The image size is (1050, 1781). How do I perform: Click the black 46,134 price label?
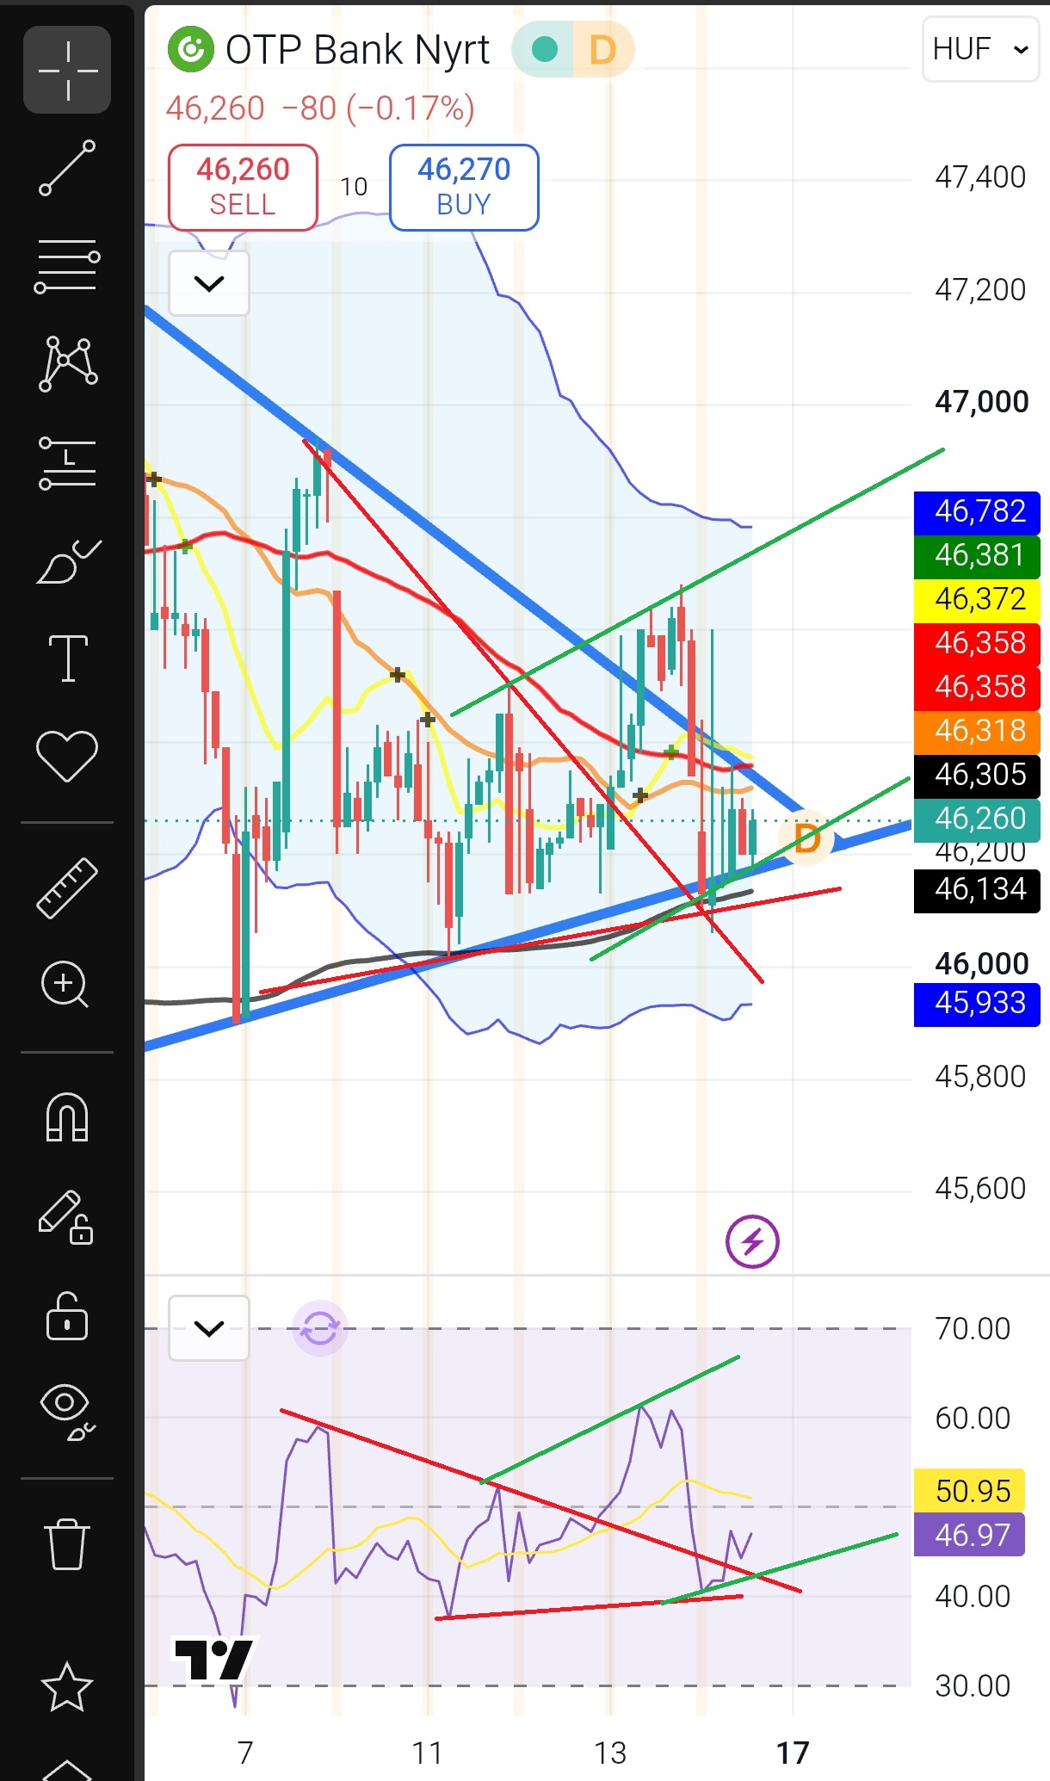coord(978,889)
